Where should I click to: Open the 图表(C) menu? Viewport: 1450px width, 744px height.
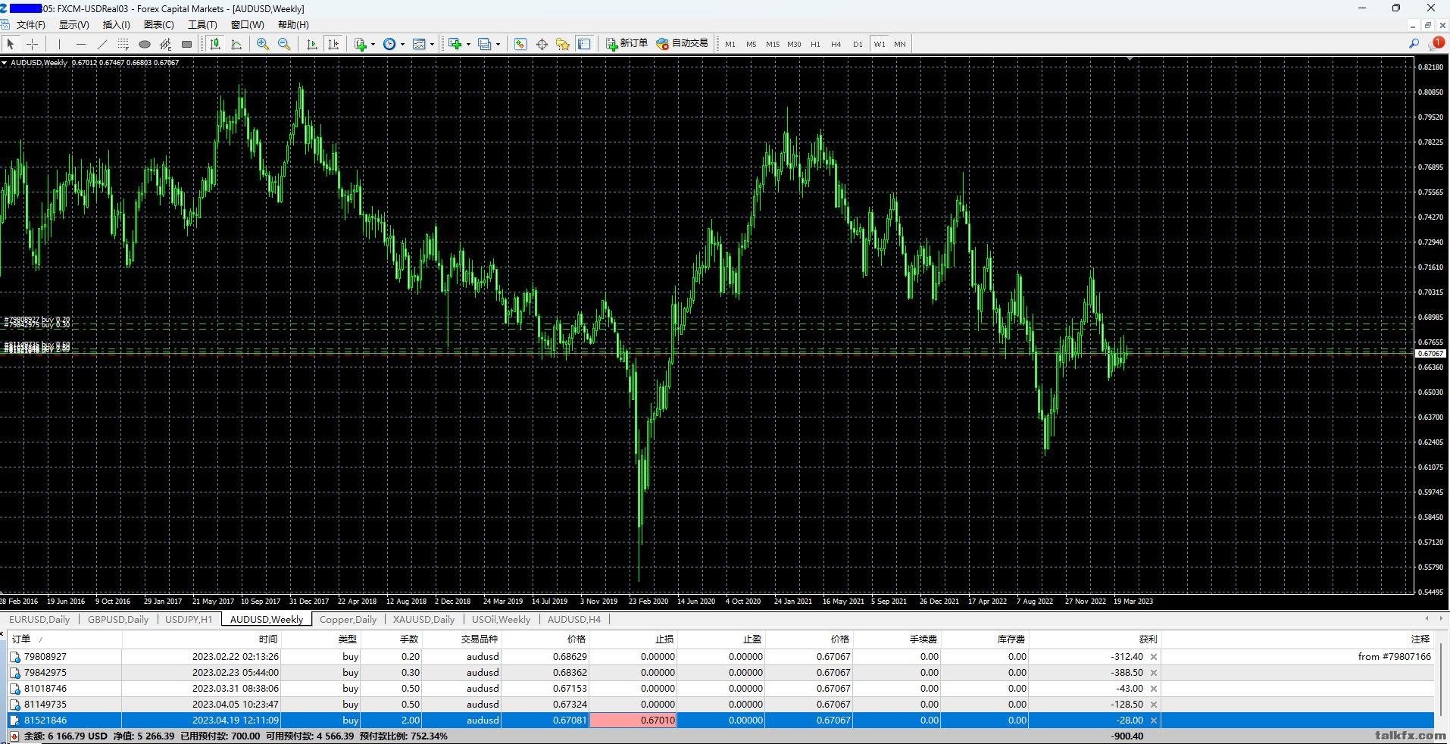tap(159, 24)
